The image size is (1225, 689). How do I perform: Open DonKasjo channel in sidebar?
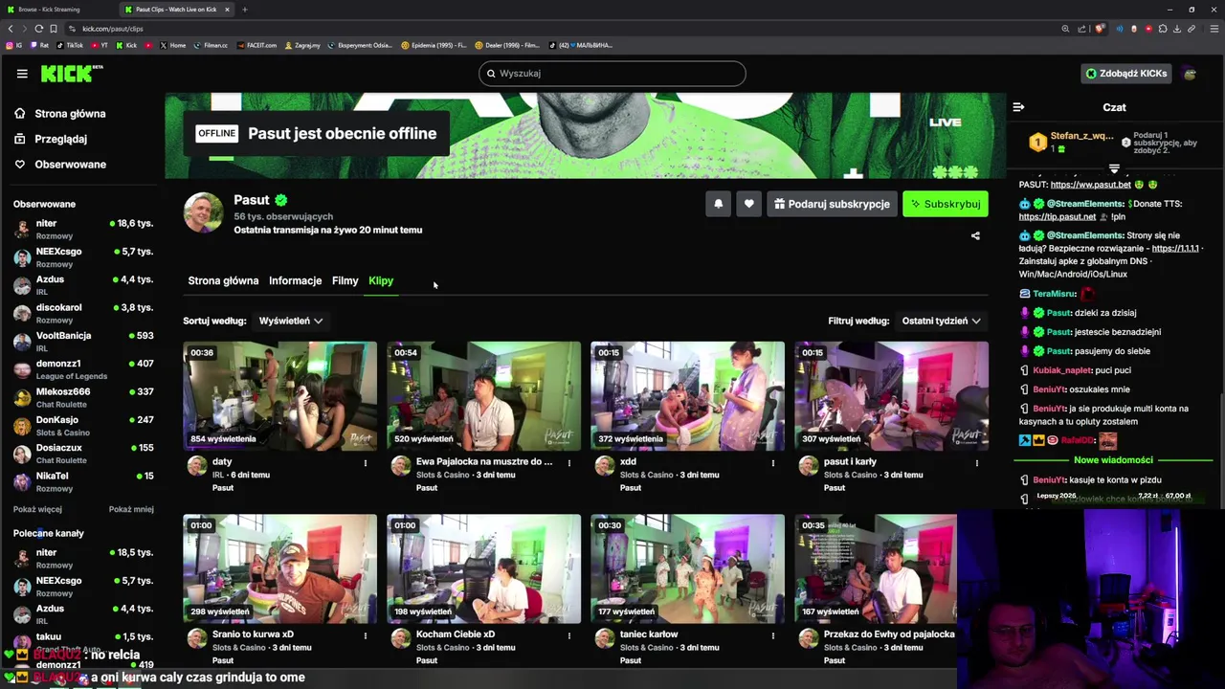click(x=83, y=425)
